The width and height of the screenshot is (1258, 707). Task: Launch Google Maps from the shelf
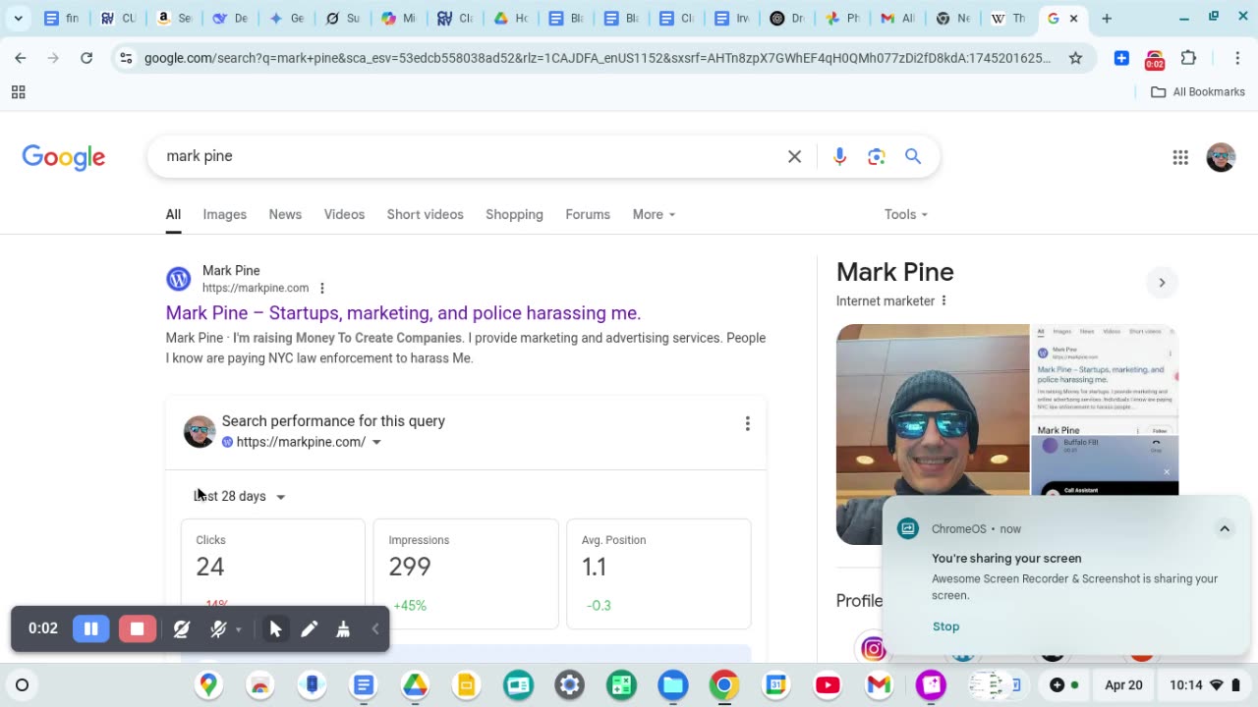(x=208, y=685)
